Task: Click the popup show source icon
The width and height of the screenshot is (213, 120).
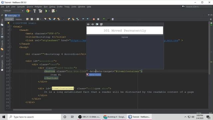Action: [x=101, y=24]
